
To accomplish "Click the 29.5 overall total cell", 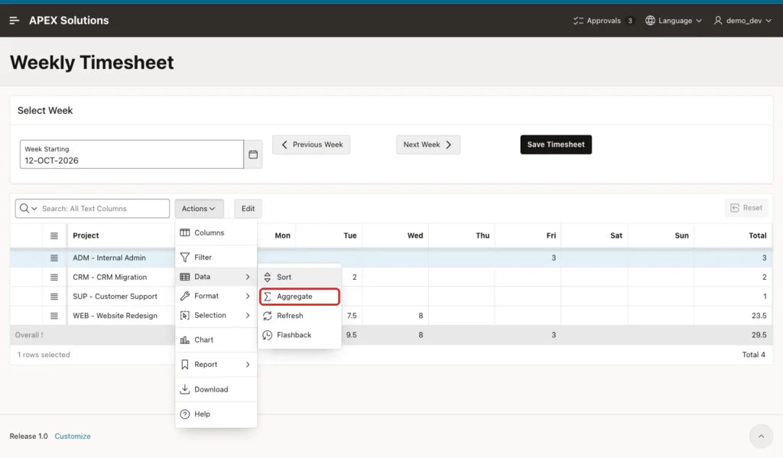I will pyautogui.click(x=733, y=335).
